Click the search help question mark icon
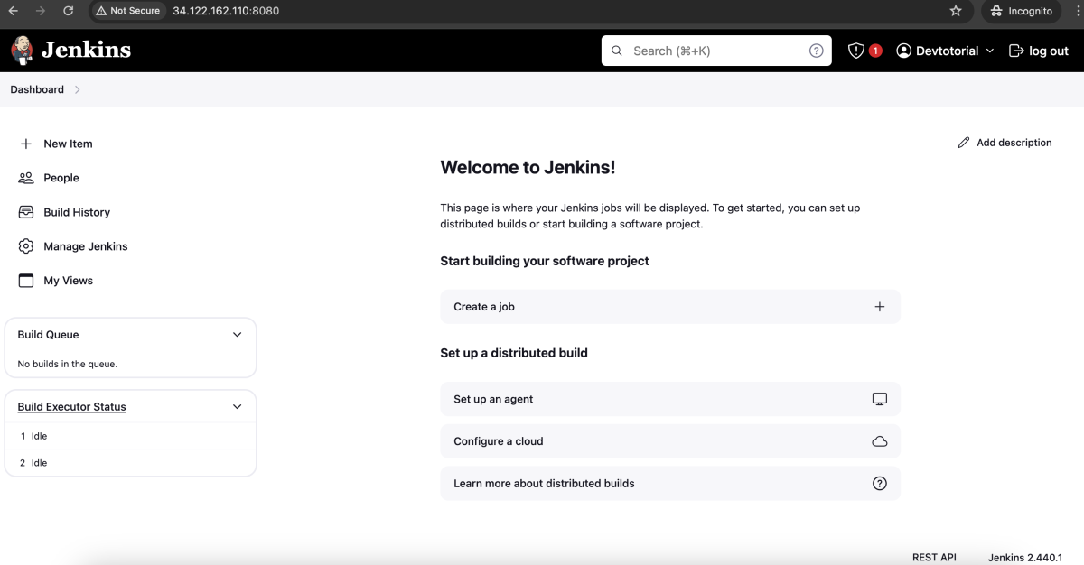Screen dimensions: 1084x565 pyautogui.click(x=816, y=51)
